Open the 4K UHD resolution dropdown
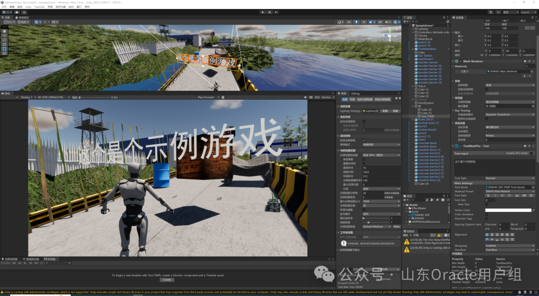Screen dimensions: 539x296 (53, 97)
